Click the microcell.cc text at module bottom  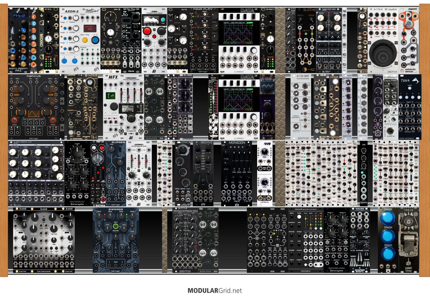[306, 271]
